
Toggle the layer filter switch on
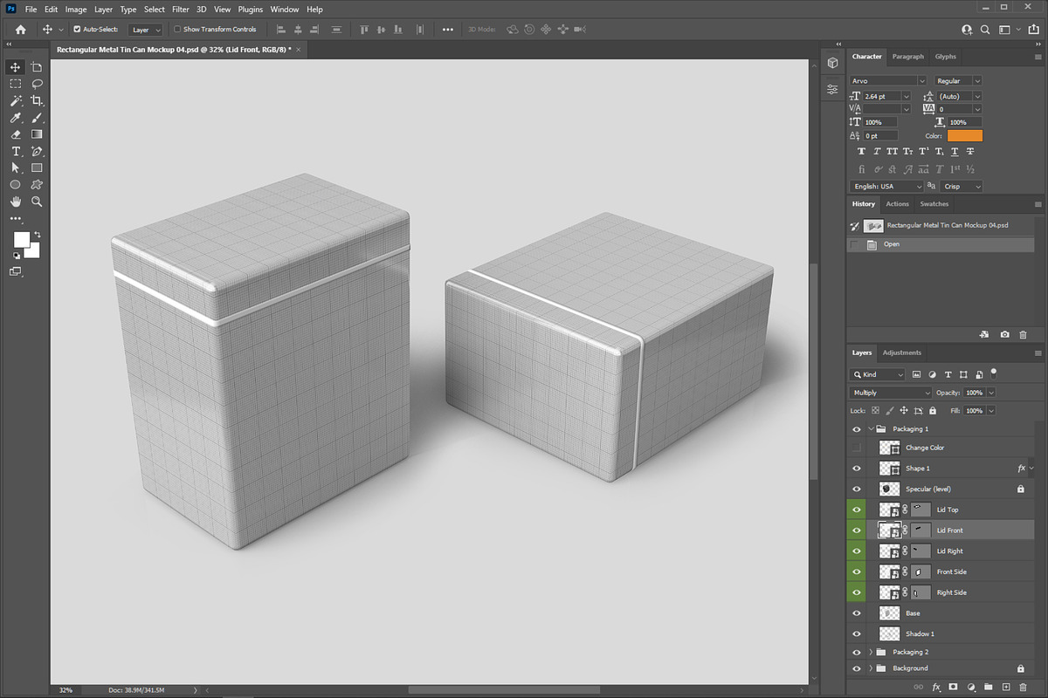tap(994, 373)
